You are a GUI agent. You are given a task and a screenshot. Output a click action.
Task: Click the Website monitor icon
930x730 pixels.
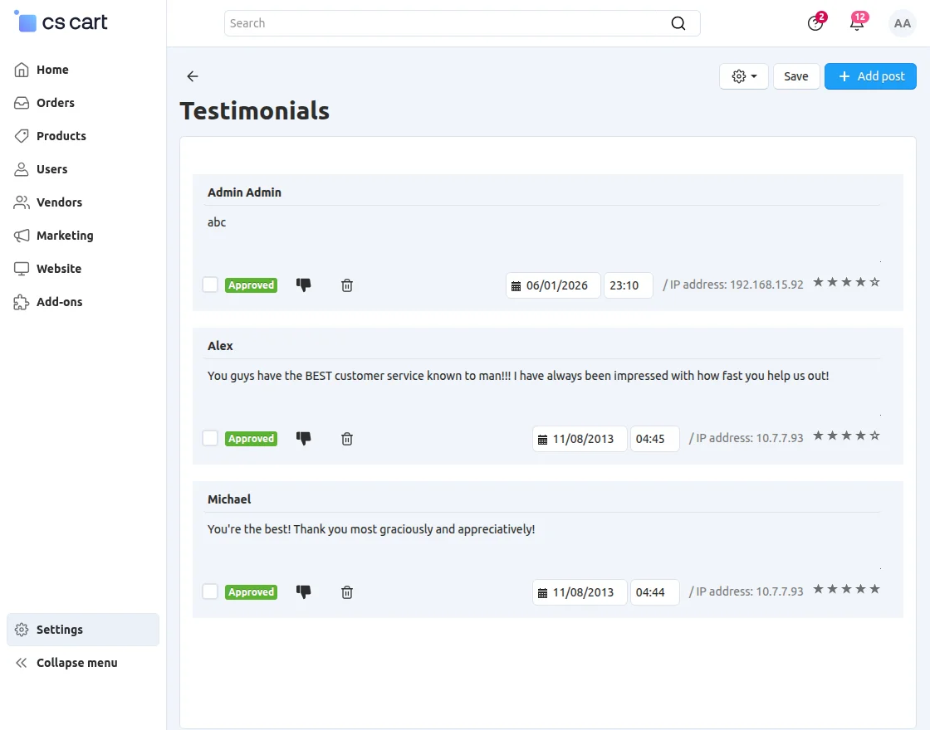click(22, 269)
